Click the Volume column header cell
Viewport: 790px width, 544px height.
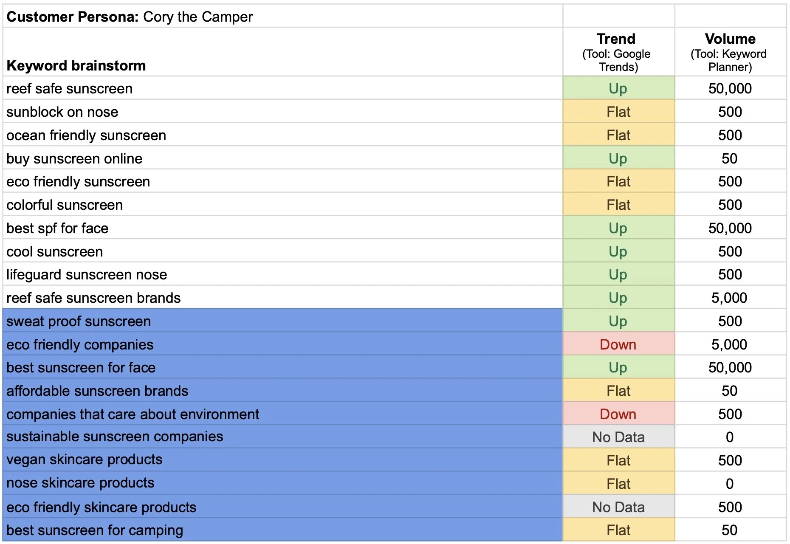click(x=731, y=52)
